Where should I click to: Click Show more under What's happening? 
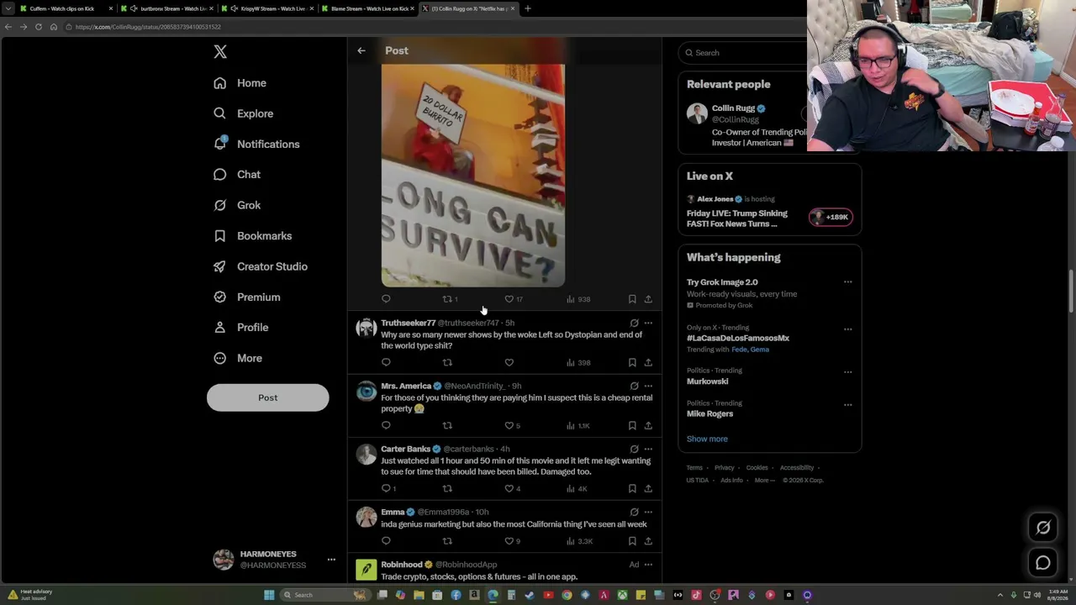coord(707,439)
